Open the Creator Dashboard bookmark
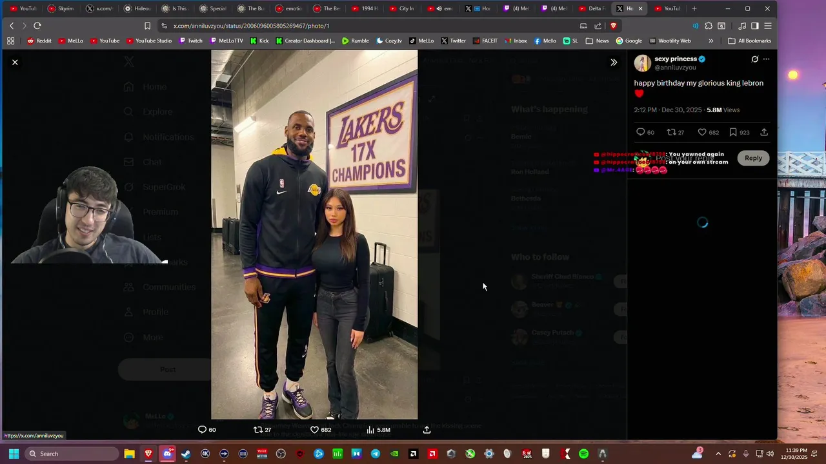 pyautogui.click(x=305, y=41)
